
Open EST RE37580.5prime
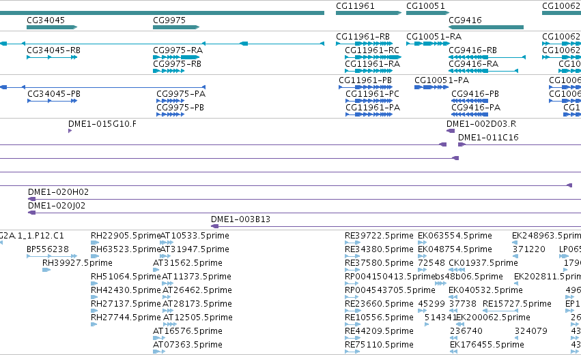379,263
